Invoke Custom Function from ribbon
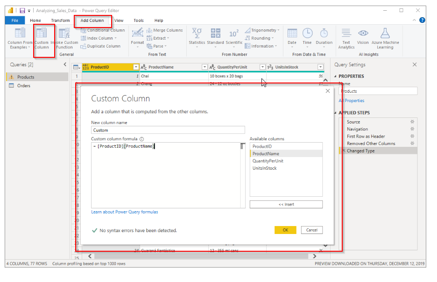The width and height of the screenshot is (437, 282). click(64, 38)
